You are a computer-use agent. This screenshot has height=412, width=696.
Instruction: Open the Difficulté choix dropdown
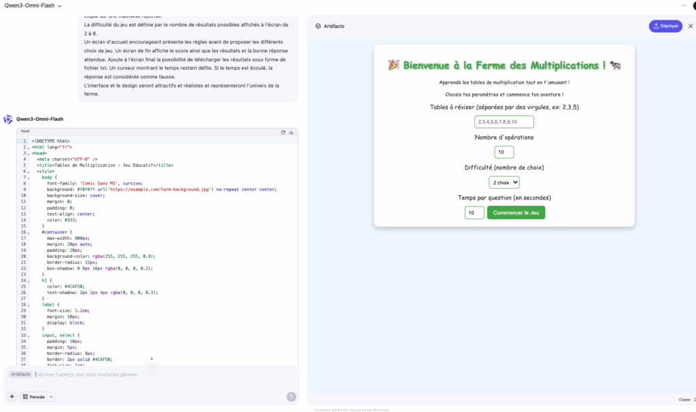coord(504,183)
